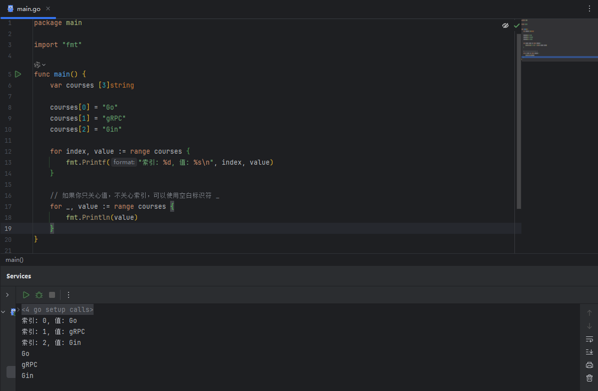
Task: Select the main.go editor tab
Action: [29, 9]
